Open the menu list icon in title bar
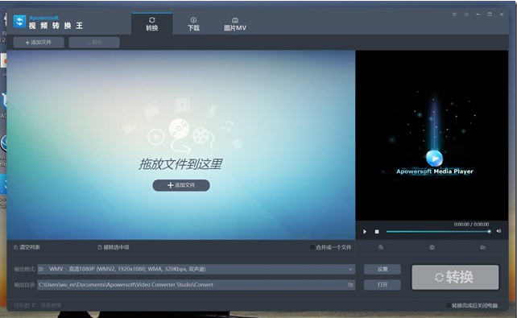The height and width of the screenshot is (318, 517). pyautogui.click(x=466, y=14)
